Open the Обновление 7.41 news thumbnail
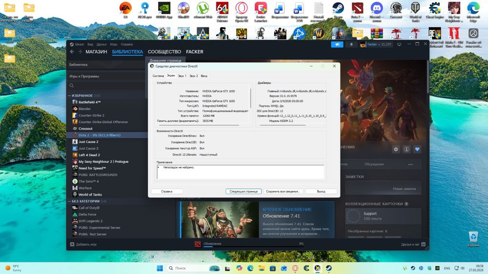 220,220
